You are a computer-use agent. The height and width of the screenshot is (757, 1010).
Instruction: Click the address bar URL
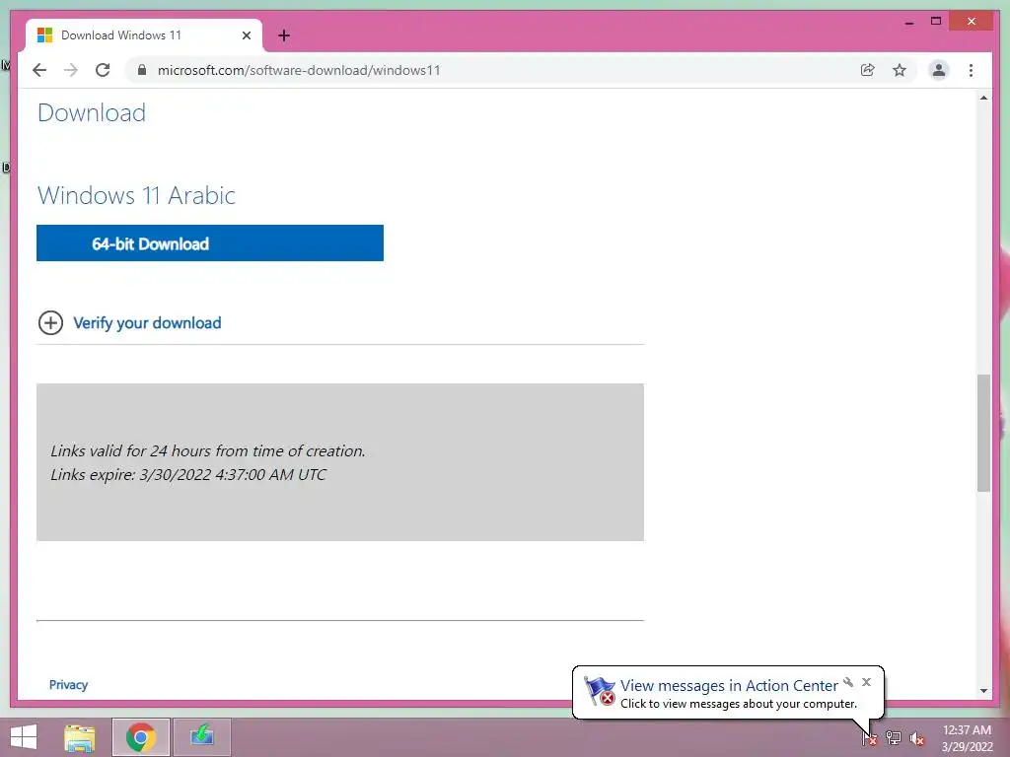(299, 70)
